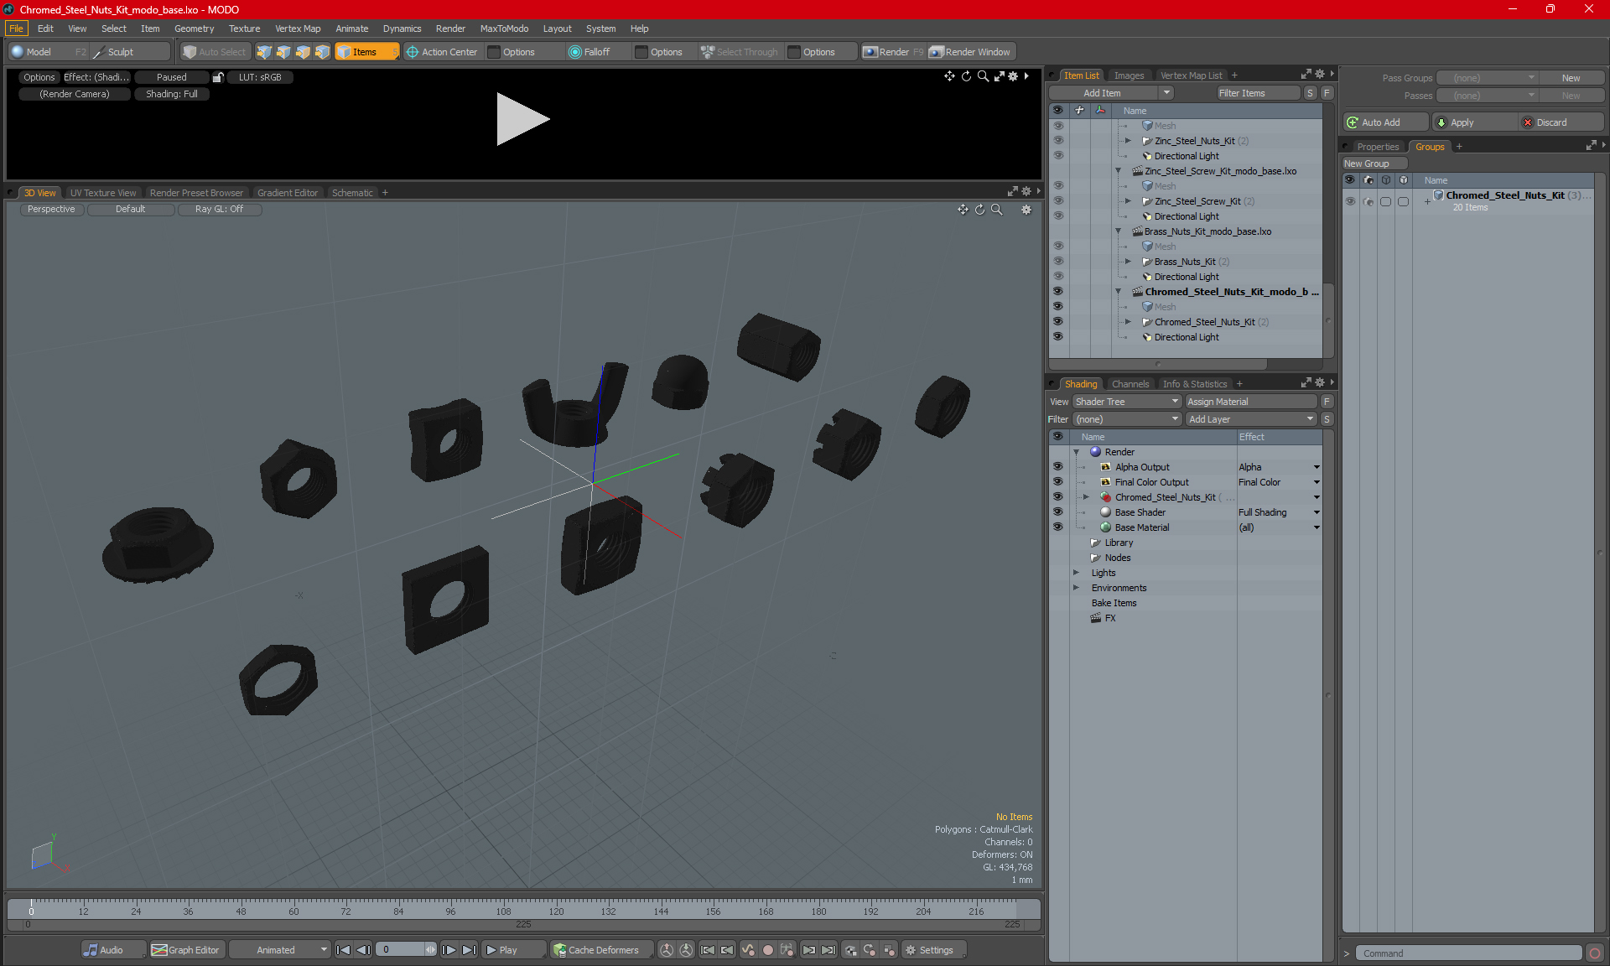
Task: Click the 3D viewport pan move icon
Action: click(x=963, y=210)
